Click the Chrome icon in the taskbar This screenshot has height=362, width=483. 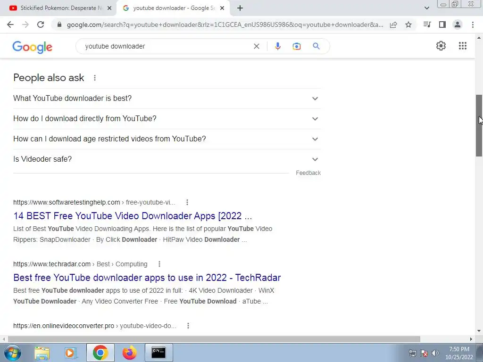pos(100,353)
